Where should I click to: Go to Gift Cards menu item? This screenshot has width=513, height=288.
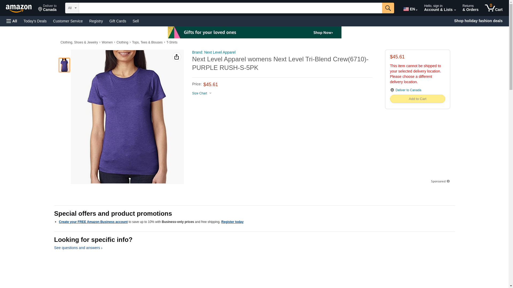(x=118, y=21)
